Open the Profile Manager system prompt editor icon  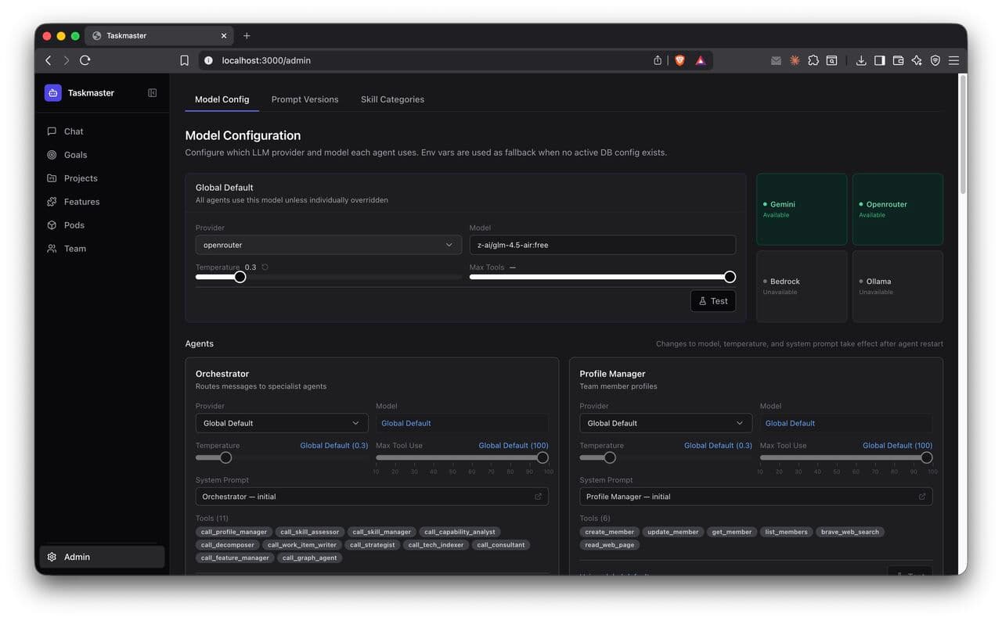pos(921,496)
